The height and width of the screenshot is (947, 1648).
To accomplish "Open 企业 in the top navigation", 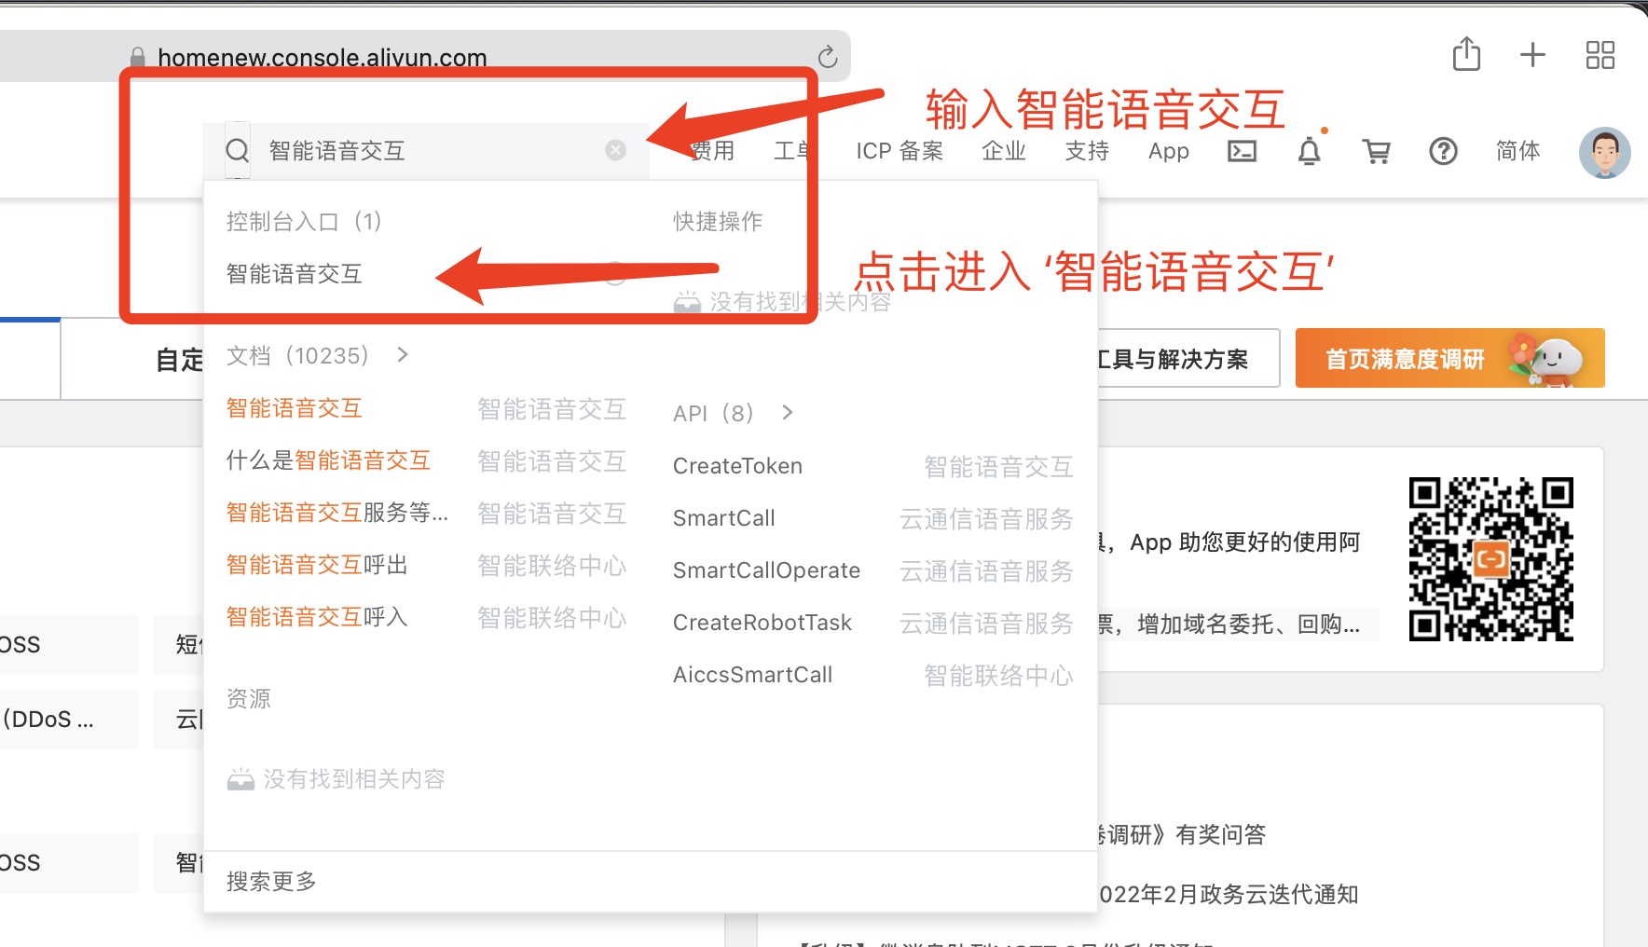I will pyautogui.click(x=1004, y=151).
